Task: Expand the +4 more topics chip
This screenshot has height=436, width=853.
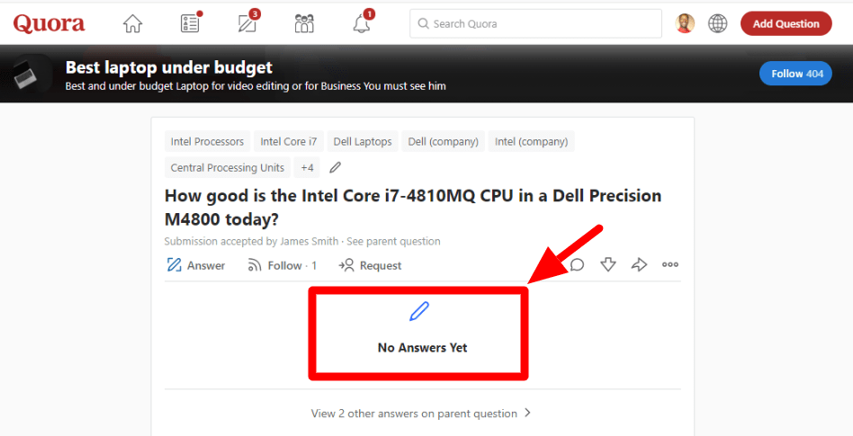Action: pyautogui.click(x=308, y=167)
